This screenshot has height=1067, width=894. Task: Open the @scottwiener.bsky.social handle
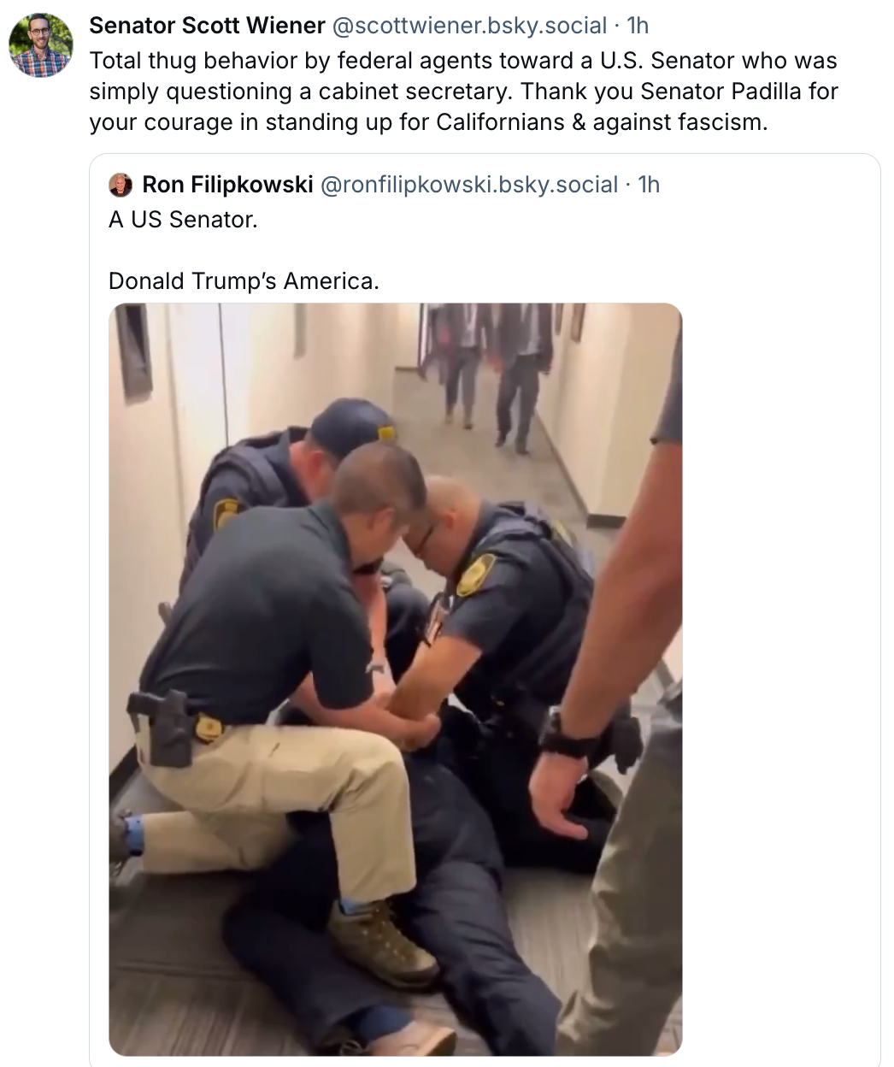(468, 26)
